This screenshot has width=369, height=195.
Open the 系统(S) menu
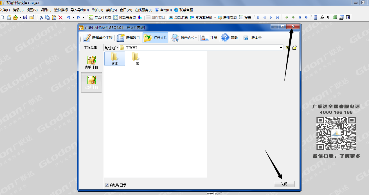click(111, 10)
